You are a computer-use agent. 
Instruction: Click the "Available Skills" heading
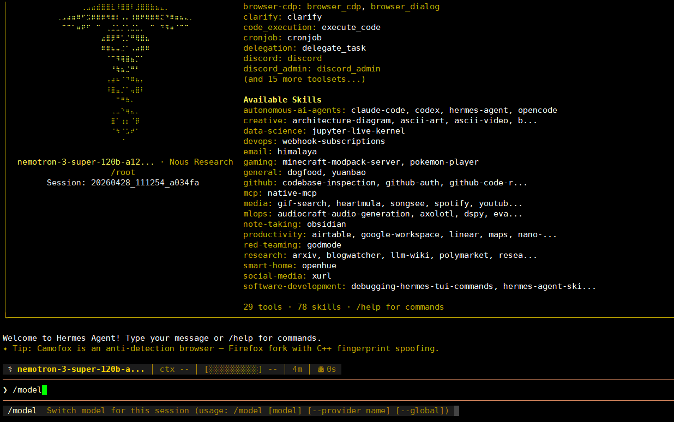click(282, 100)
